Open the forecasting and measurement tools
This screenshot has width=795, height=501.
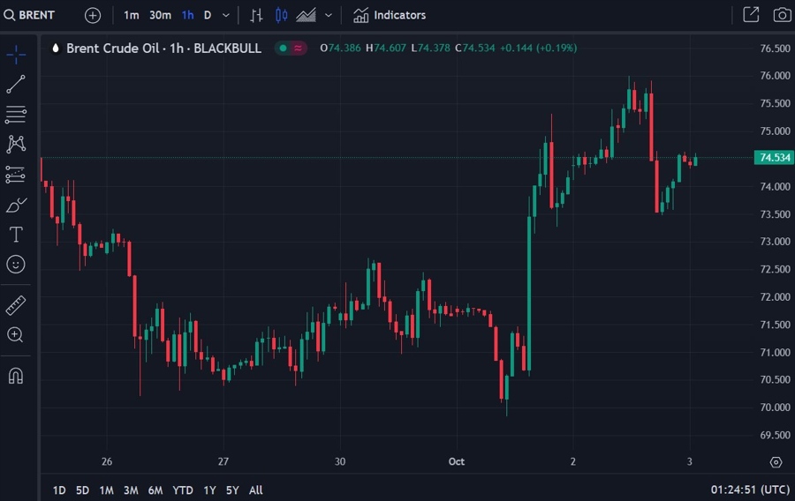[16, 175]
